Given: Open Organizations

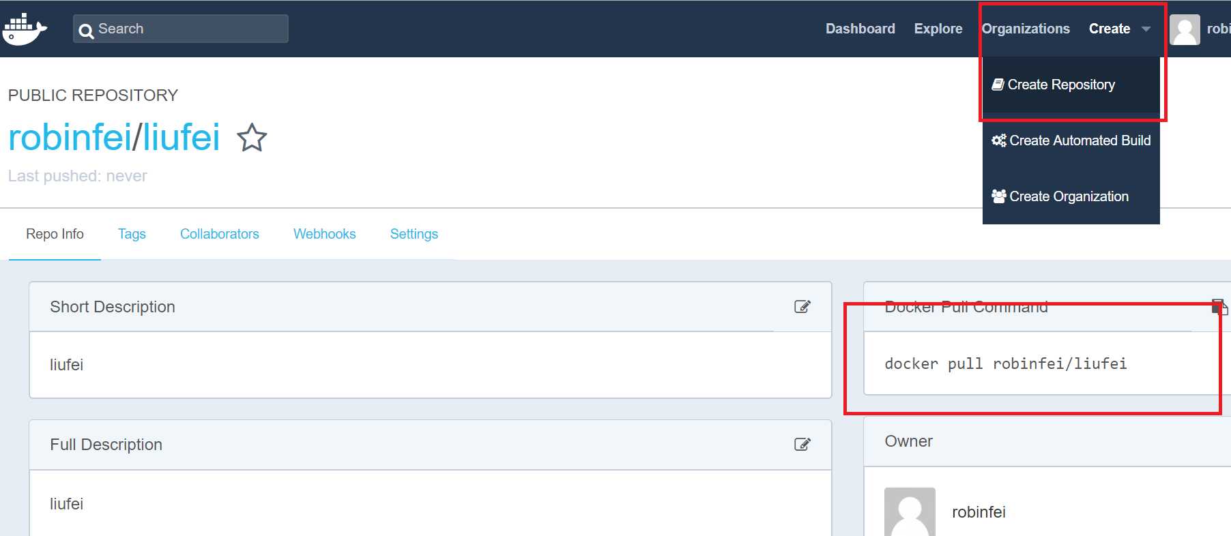Looking at the screenshot, I should 1026,29.
